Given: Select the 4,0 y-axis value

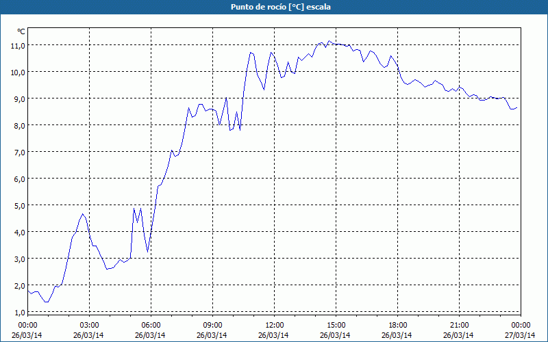Looking at the screenshot, I should tap(19, 233).
